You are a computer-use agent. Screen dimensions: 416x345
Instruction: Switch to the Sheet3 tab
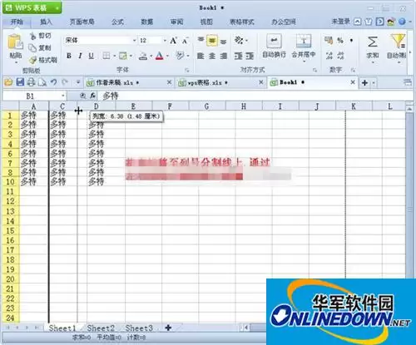[139, 328]
